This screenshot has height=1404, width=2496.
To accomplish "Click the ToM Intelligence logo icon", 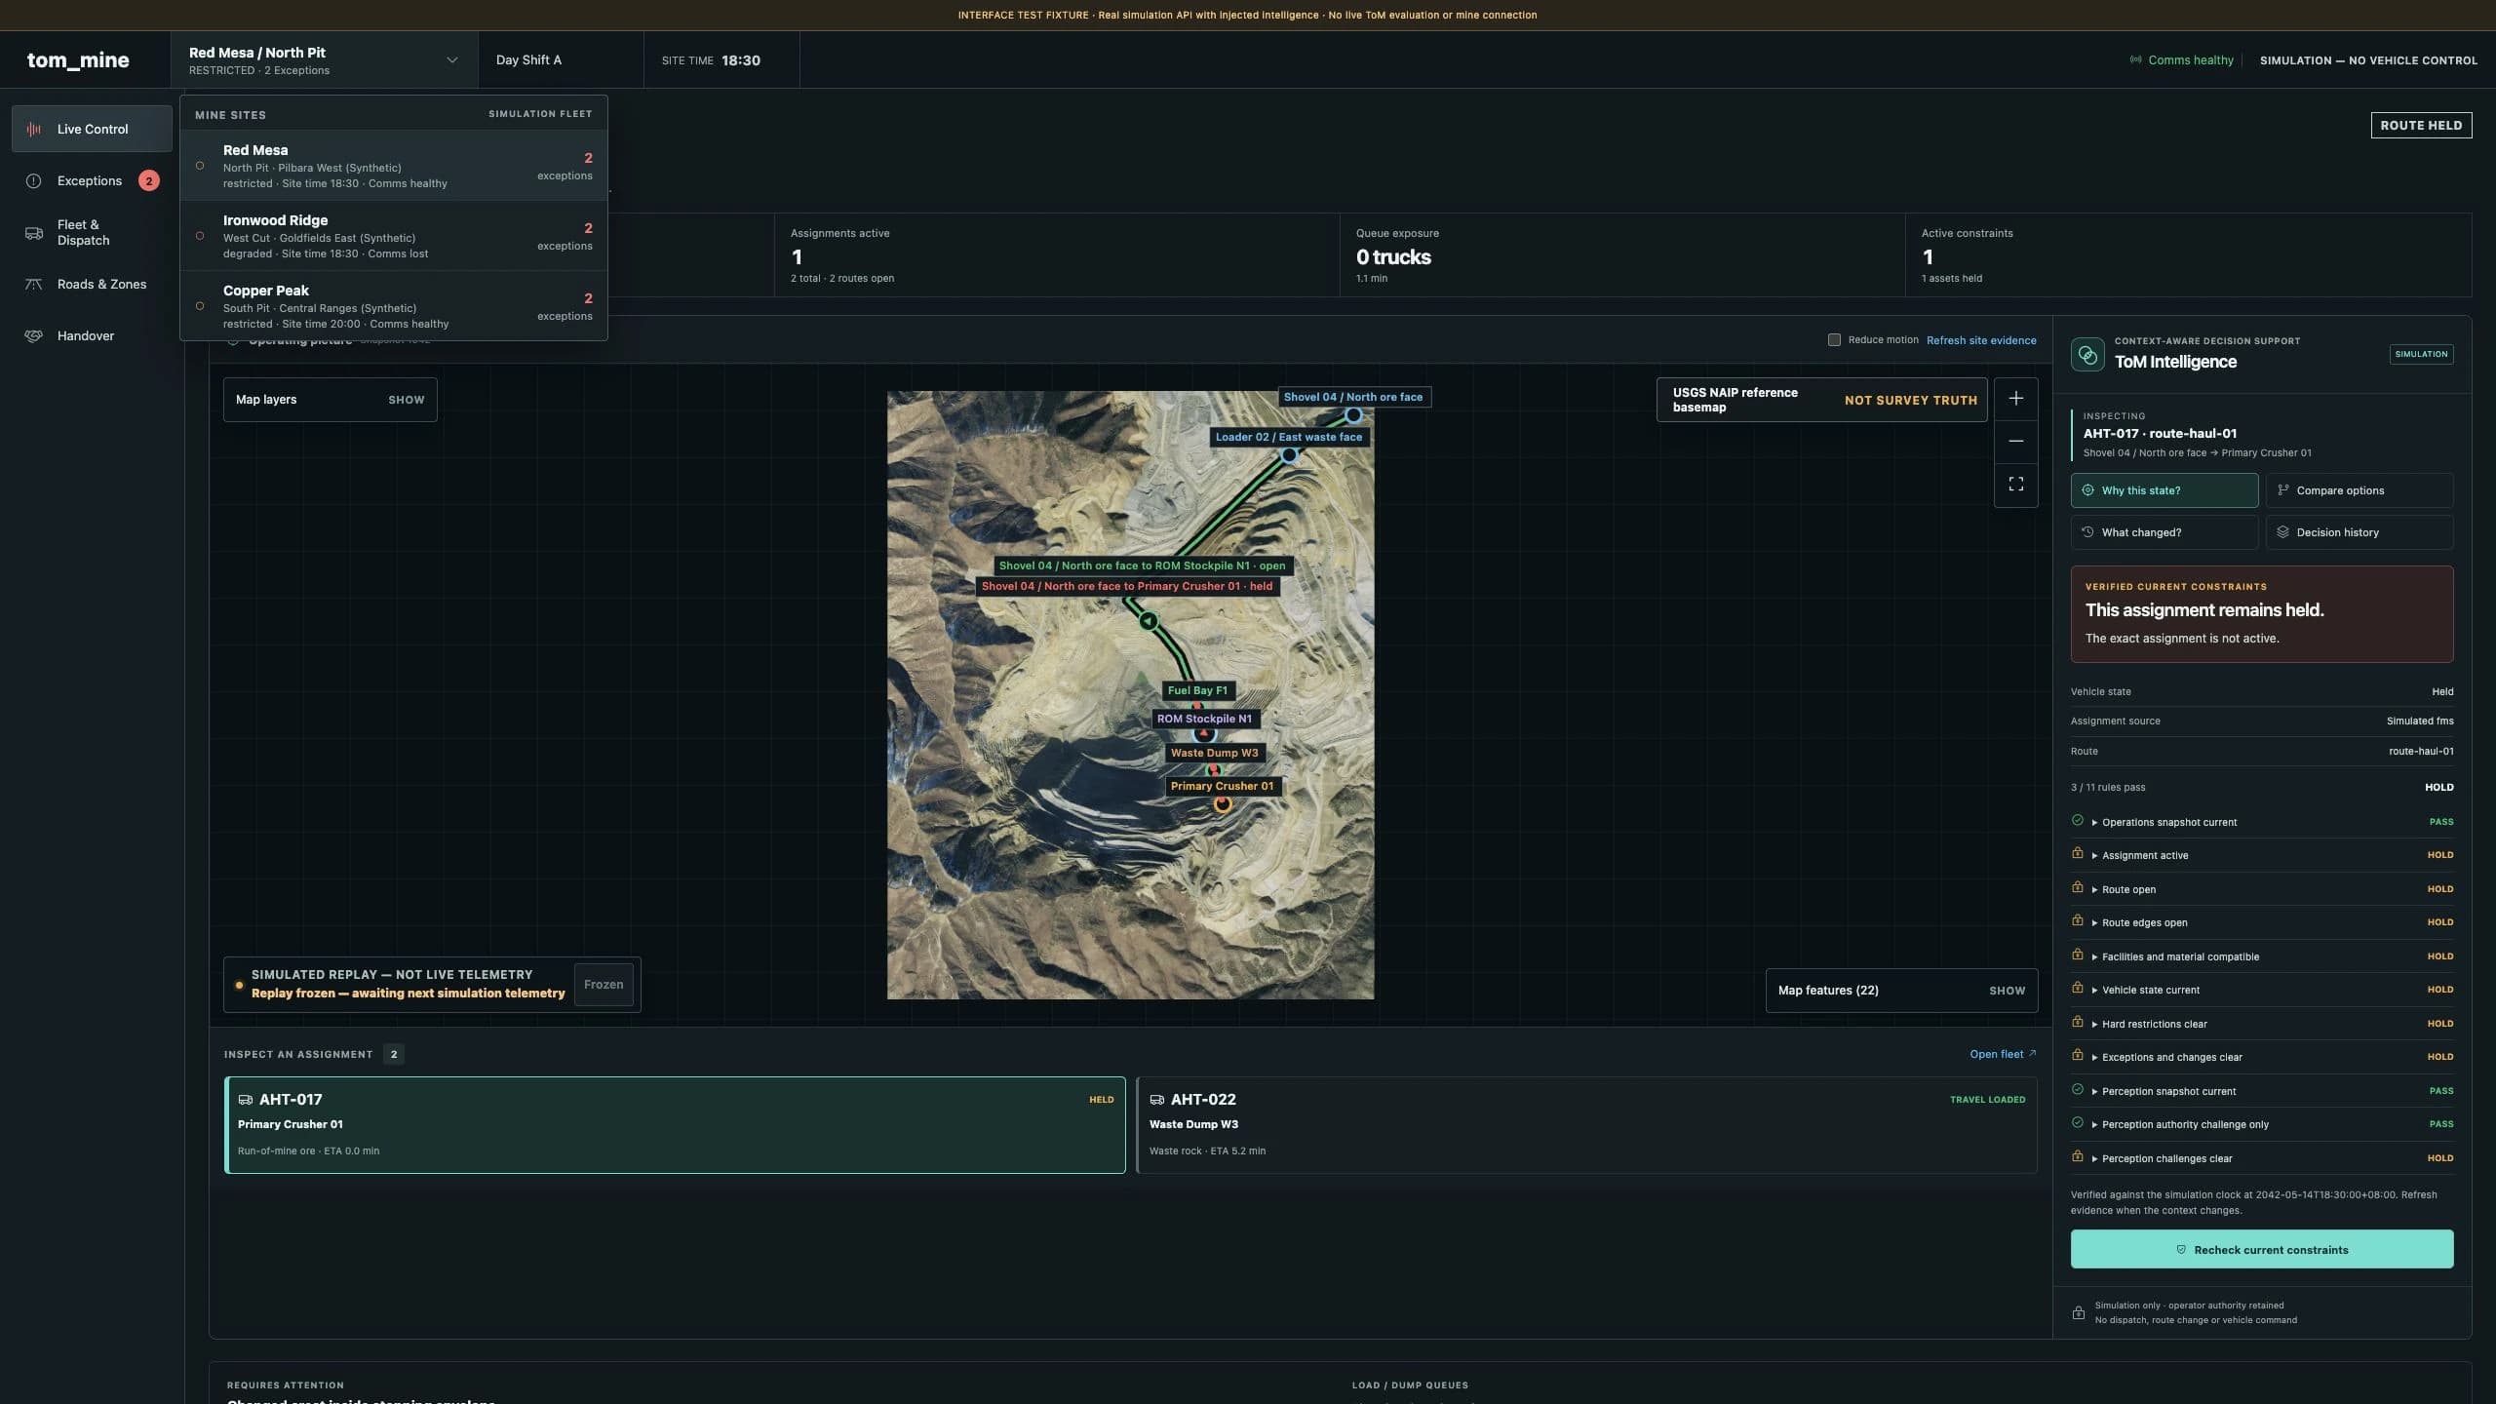I will [x=2087, y=354].
